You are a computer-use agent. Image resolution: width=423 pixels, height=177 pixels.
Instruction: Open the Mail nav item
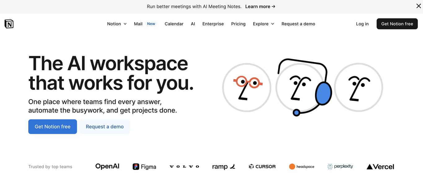click(138, 24)
